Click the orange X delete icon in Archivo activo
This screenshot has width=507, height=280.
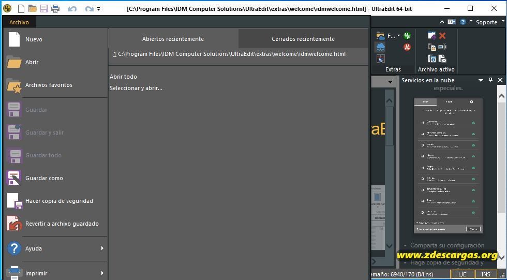point(442,36)
